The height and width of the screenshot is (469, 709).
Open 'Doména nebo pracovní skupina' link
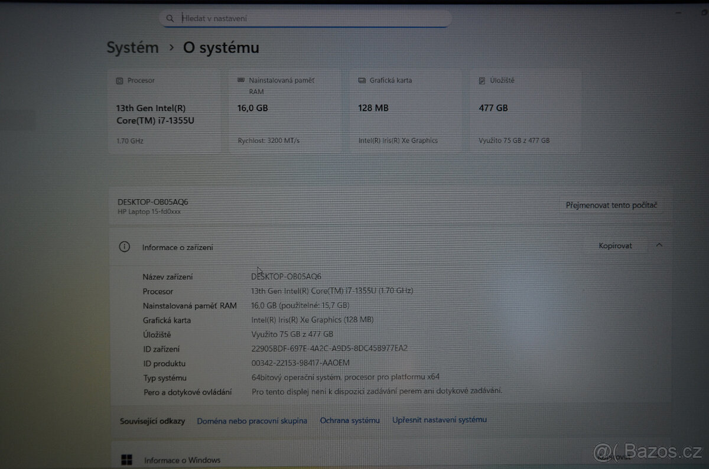click(252, 421)
